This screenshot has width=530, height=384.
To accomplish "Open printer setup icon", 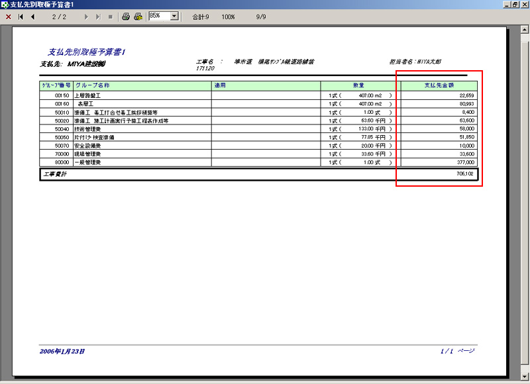I will click(x=138, y=16).
